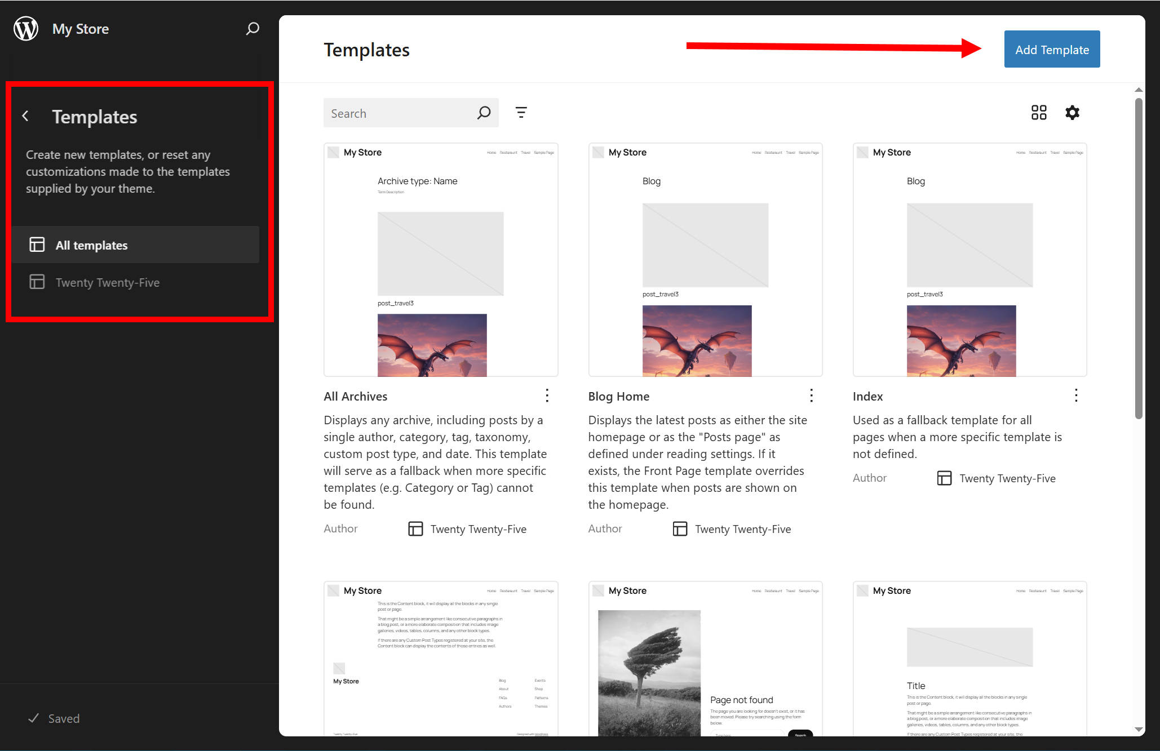The width and height of the screenshot is (1160, 751).
Task: Open the Blog Home template thumbnail
Action: coord(705,260)
